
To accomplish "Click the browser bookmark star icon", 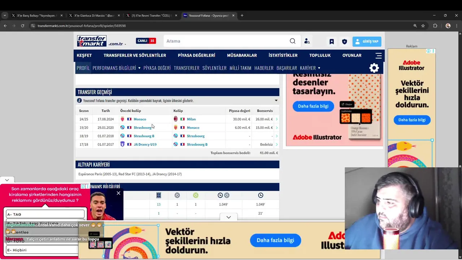I will [x=423, y=26].
